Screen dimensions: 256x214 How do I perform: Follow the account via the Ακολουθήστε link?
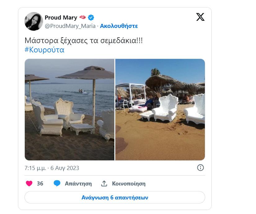tap(119, 26)
